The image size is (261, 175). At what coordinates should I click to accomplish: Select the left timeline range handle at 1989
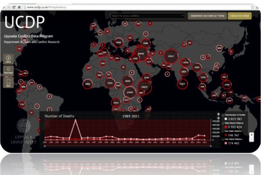coord(45,146)
